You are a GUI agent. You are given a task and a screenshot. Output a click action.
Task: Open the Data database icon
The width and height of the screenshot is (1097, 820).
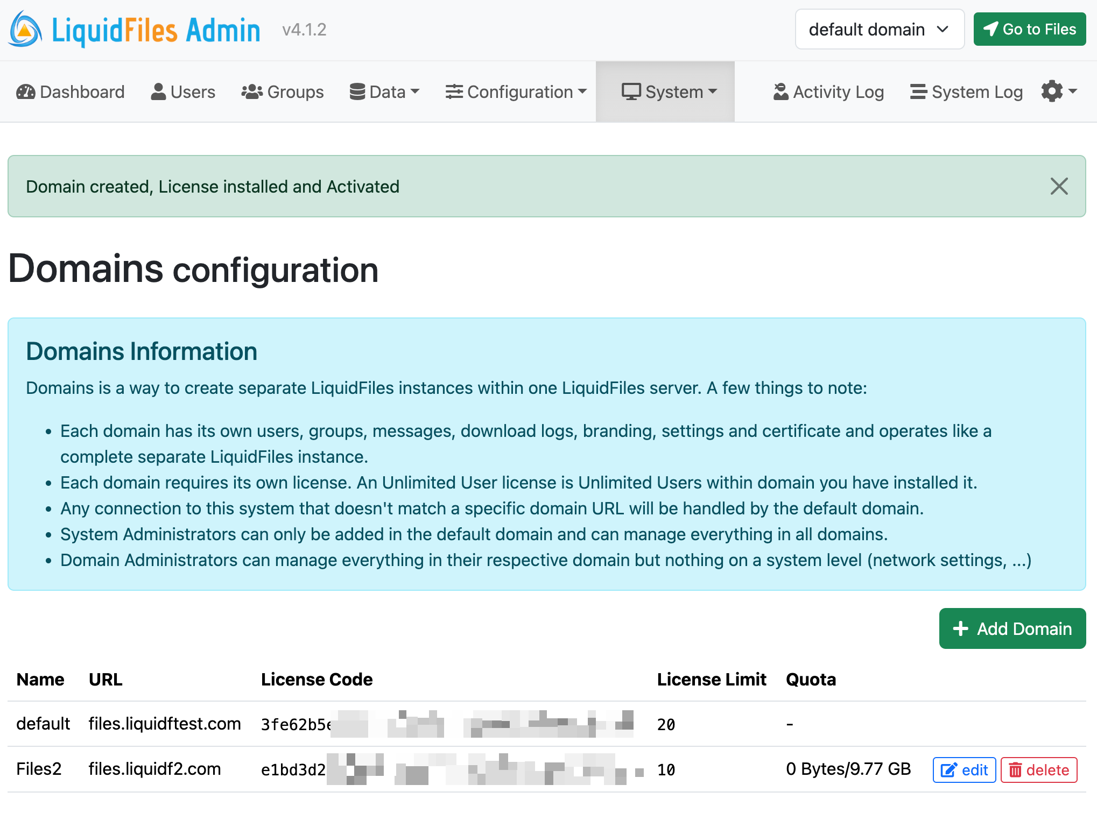[356, 91]
